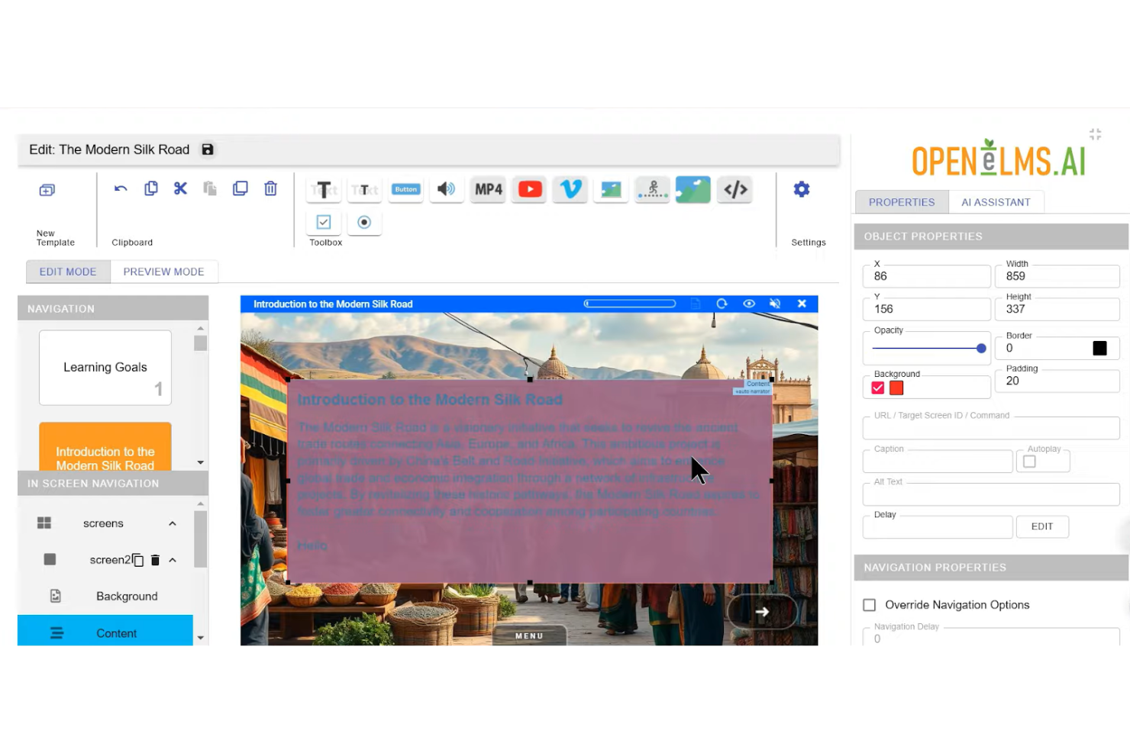The image size is (1130, 753).
Task: Insert an embed code element
Action: 734,189
